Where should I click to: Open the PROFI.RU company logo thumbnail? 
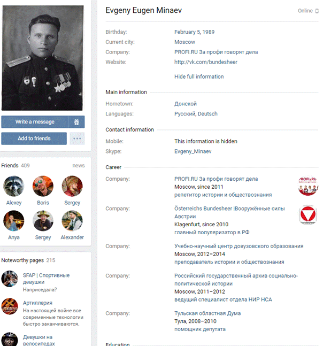pyautogui.click(x=308, y=186)
